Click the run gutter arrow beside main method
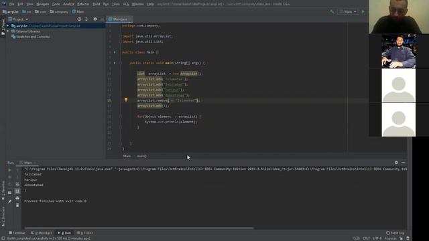429x241 pixels. (115, 63)
